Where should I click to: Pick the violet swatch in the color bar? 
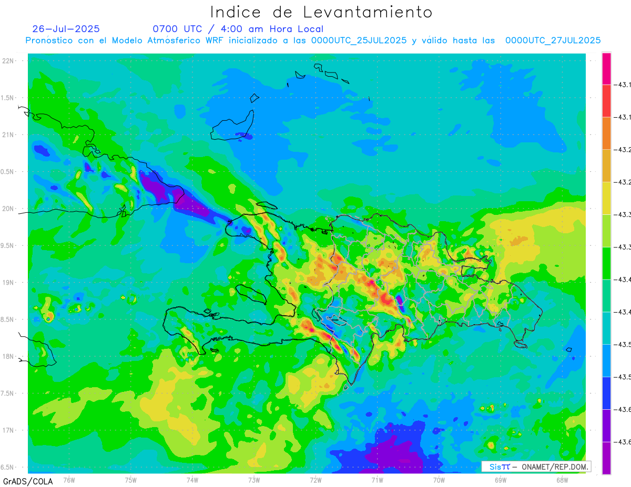(x=606, y=426)
